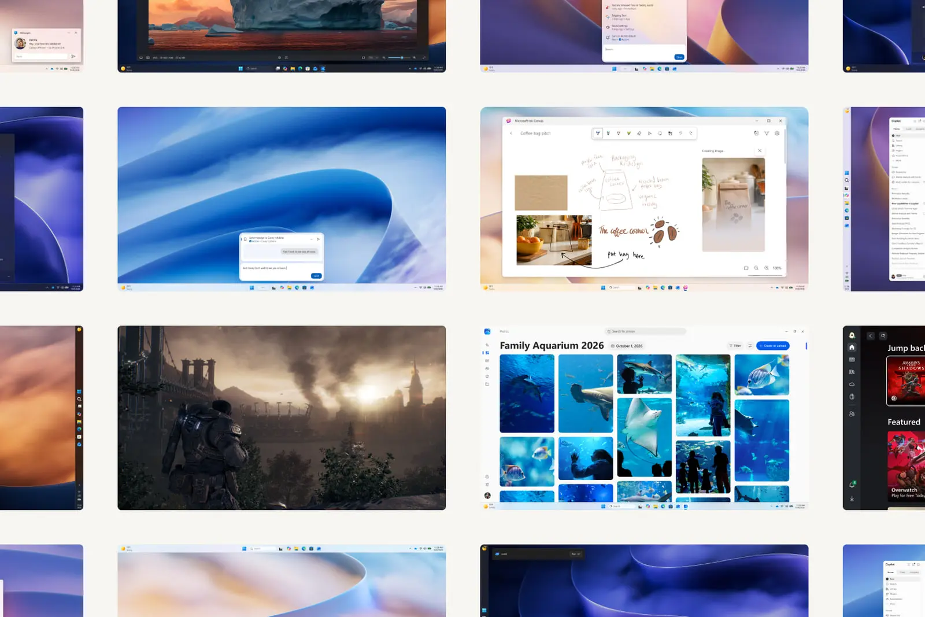Click Send in the blue wave message popup
This screenshot has height=617, width=925.
(x=316, y=276)
